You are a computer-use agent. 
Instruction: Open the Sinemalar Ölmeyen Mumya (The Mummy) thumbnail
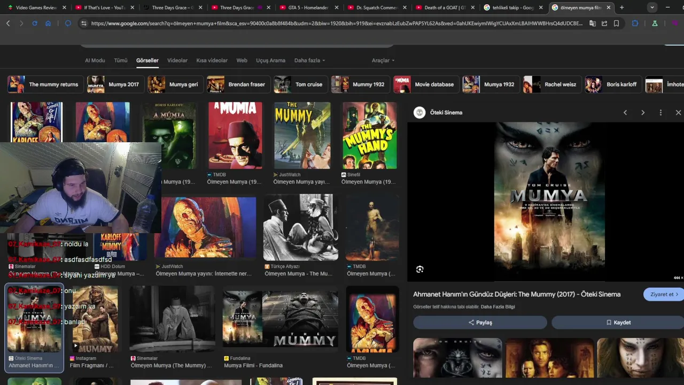172,319
